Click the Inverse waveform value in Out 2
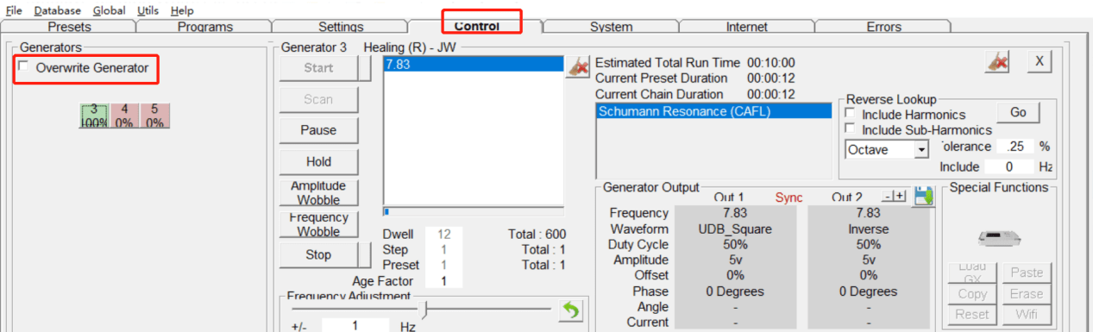The image size is (1093, 332). (x=868, y=229)
